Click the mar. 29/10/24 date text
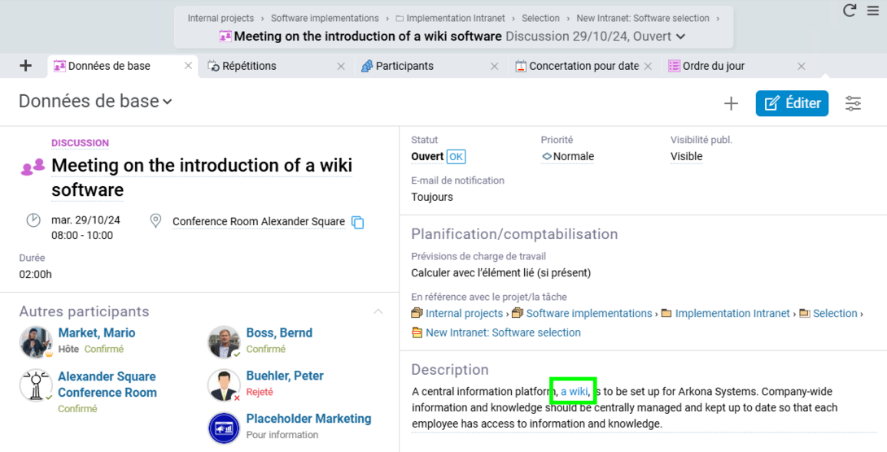This screenshot has width=887, height=452. point(86,219)
